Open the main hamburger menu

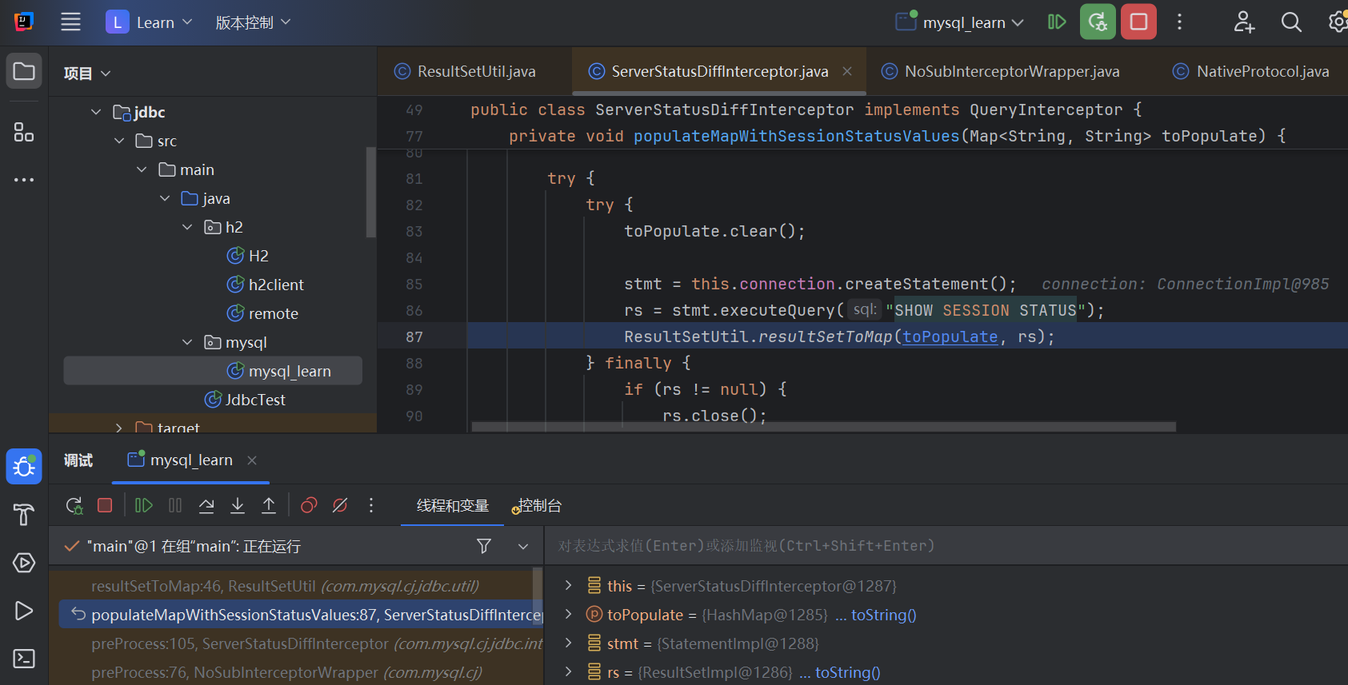click(70, 22)
